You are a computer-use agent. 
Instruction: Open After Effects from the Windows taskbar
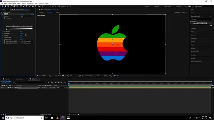click(63, 118)
